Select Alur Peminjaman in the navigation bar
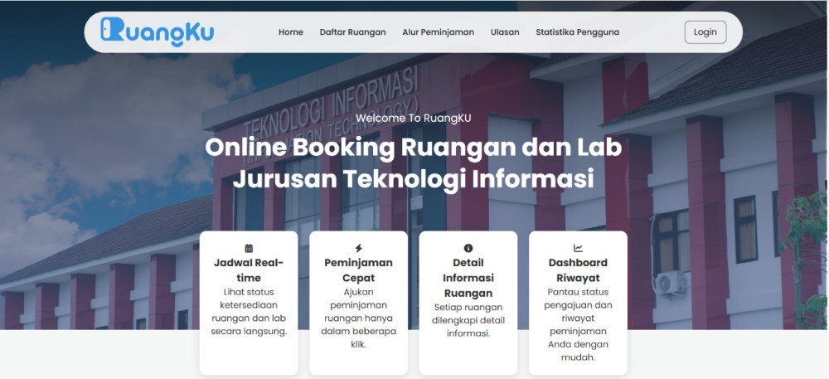 [438, 32]
